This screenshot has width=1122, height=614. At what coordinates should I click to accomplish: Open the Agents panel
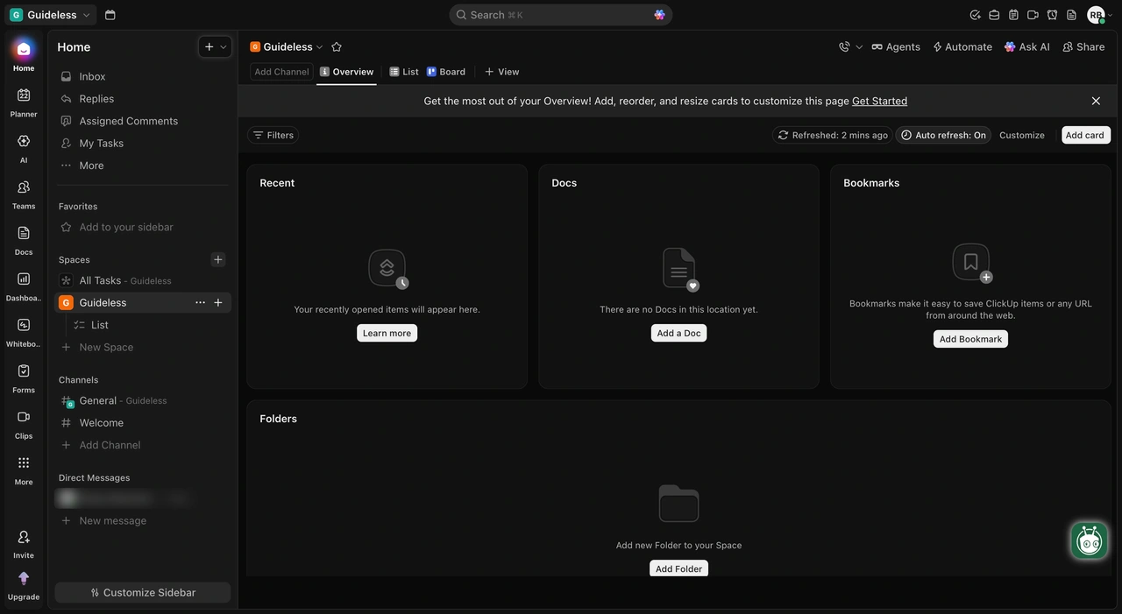896,46
